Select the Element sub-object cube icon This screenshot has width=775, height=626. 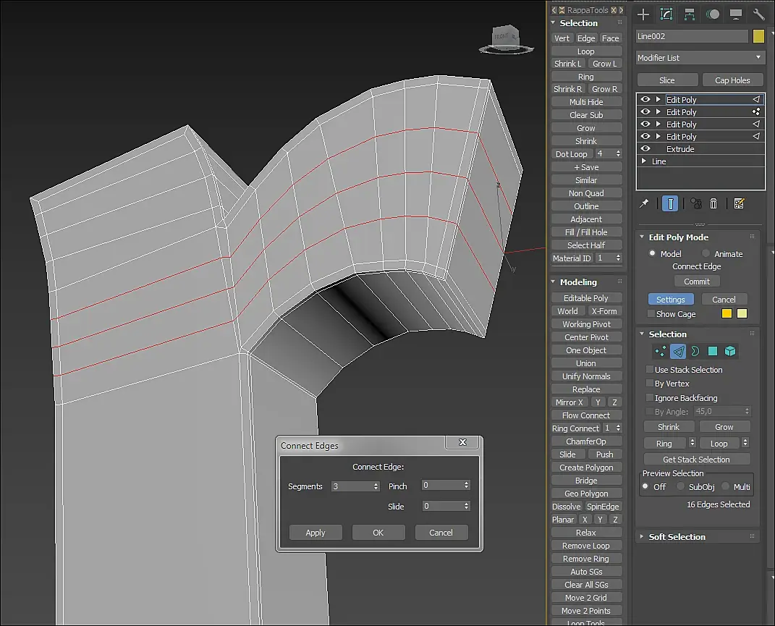(x=730, y=351)
